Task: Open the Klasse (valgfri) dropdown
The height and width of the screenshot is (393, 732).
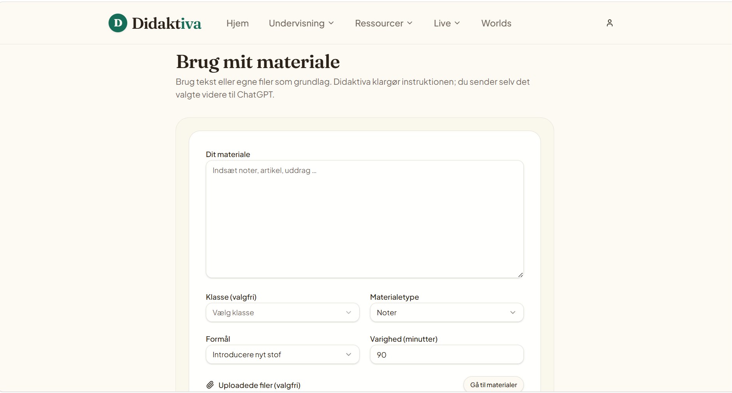Action: [x=283, y=313]
